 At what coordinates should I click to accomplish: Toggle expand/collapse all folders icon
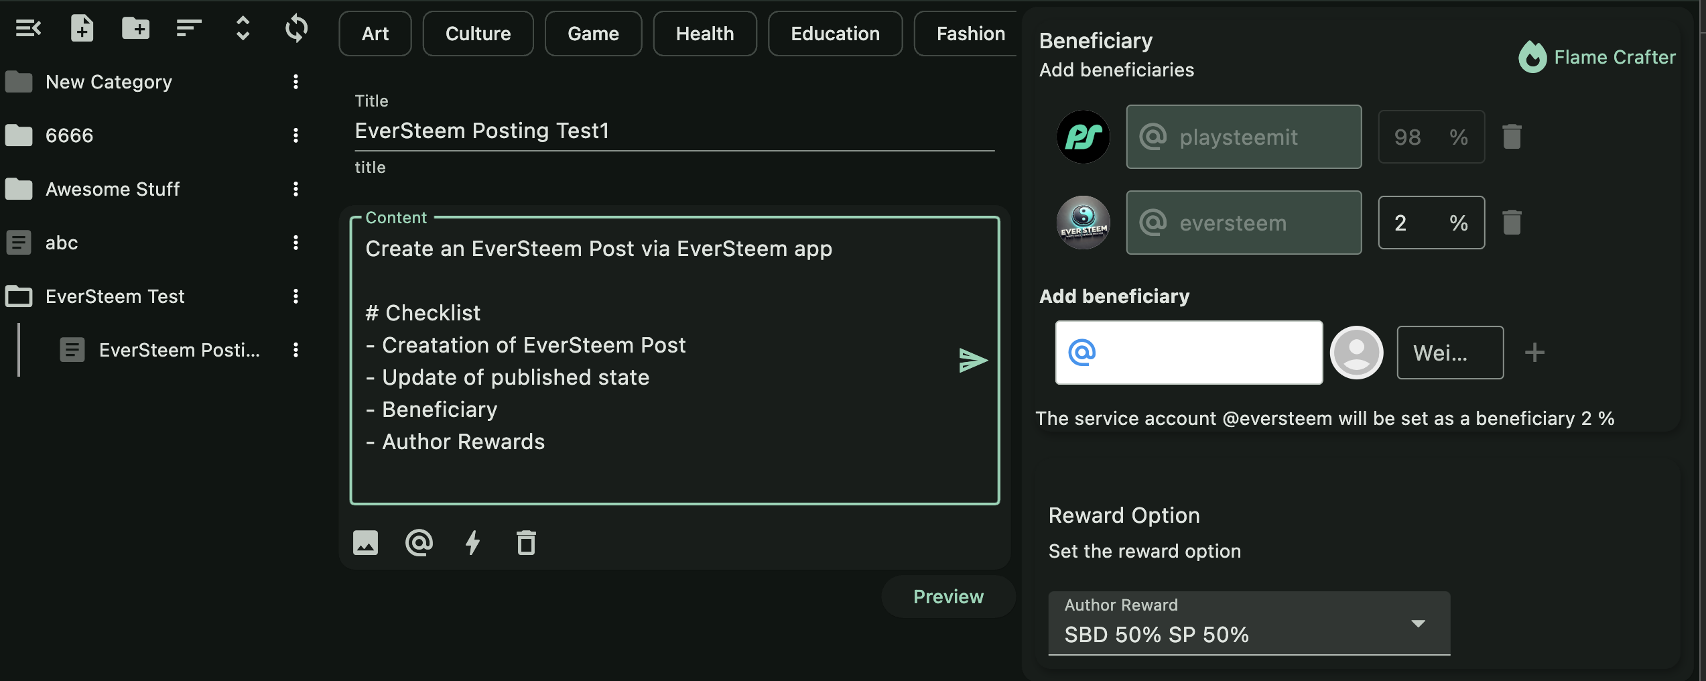pyautogui.click(x=243, y=28)
